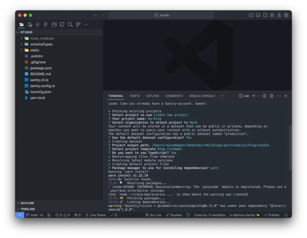The height and width of the screenshot is (238, 307).
Task: Open Accounts icon in title bar
Action: 279,15
